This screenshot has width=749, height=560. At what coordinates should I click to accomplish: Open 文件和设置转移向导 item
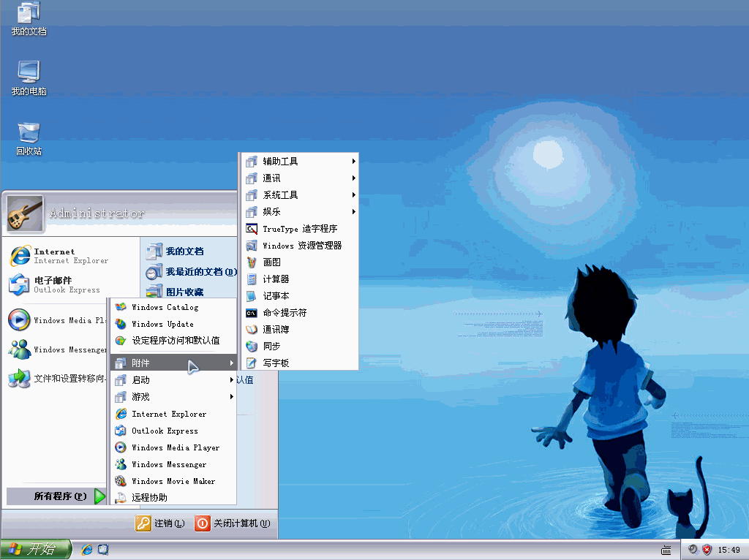[56, 379]
